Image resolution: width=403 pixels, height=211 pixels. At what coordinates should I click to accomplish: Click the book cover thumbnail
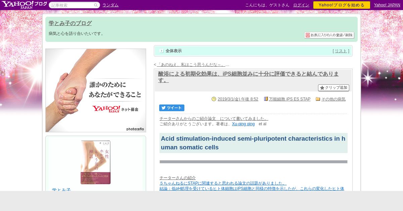96,162
